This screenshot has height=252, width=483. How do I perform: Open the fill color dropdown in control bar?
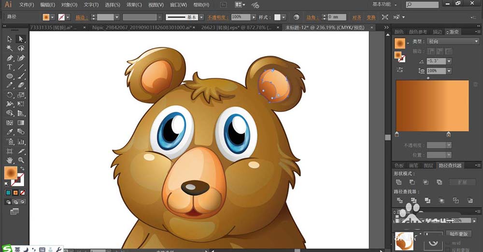[52, 17]
